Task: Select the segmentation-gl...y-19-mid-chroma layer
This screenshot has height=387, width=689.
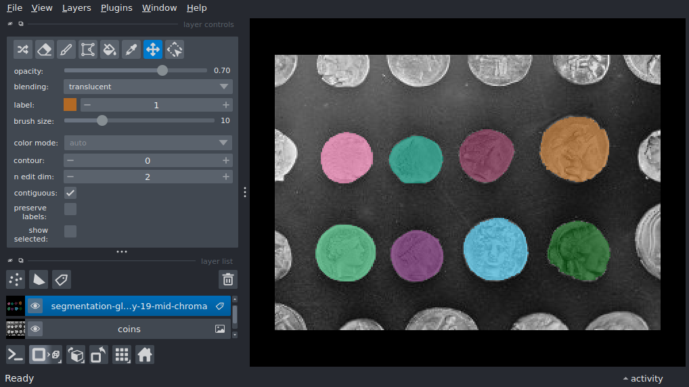Action: [x=128, y=306]
